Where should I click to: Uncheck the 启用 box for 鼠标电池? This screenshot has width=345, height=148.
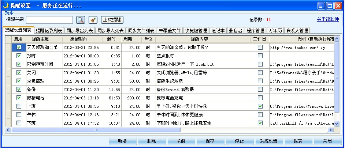coord(19,98)
